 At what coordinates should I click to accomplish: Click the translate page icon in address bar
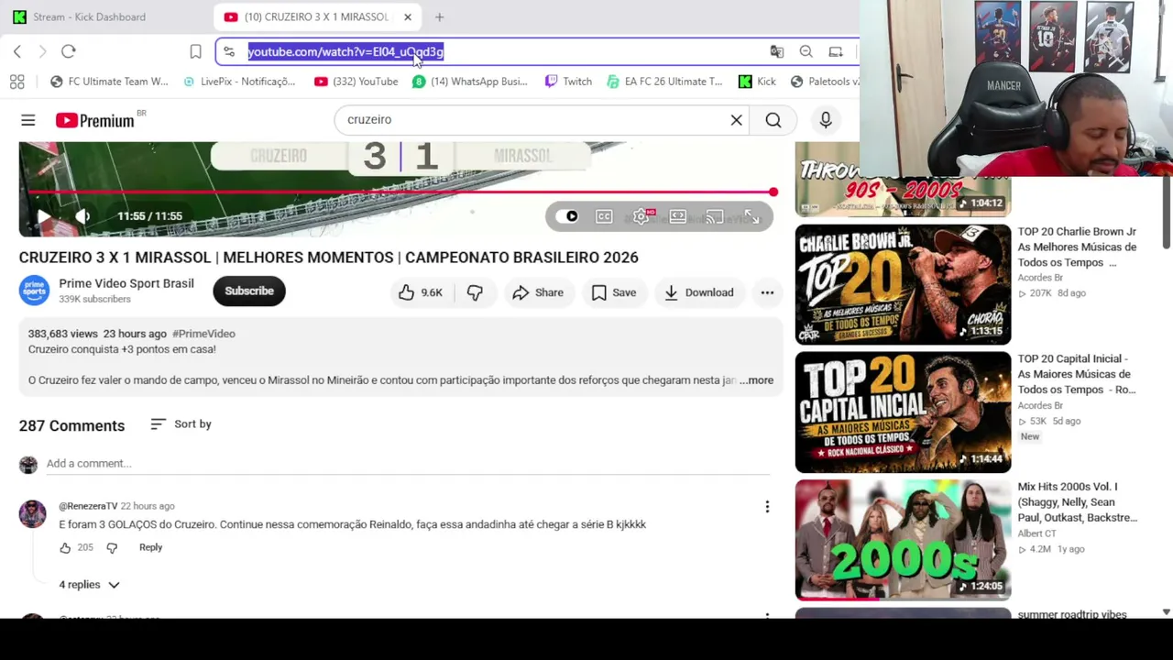777,51
